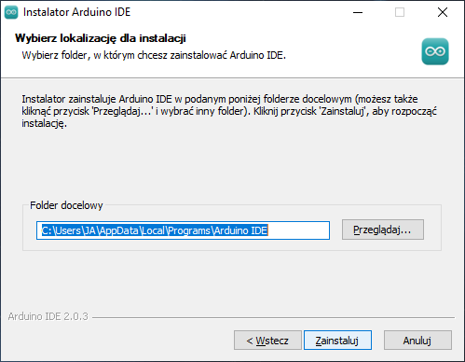Click the greyed-out maximize window button
The width and height of the screenshot is (465, 362).
point(400,12)
